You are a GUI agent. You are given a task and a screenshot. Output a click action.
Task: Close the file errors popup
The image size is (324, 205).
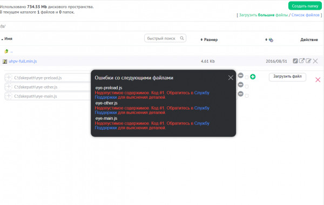click(x=231, y=78)
